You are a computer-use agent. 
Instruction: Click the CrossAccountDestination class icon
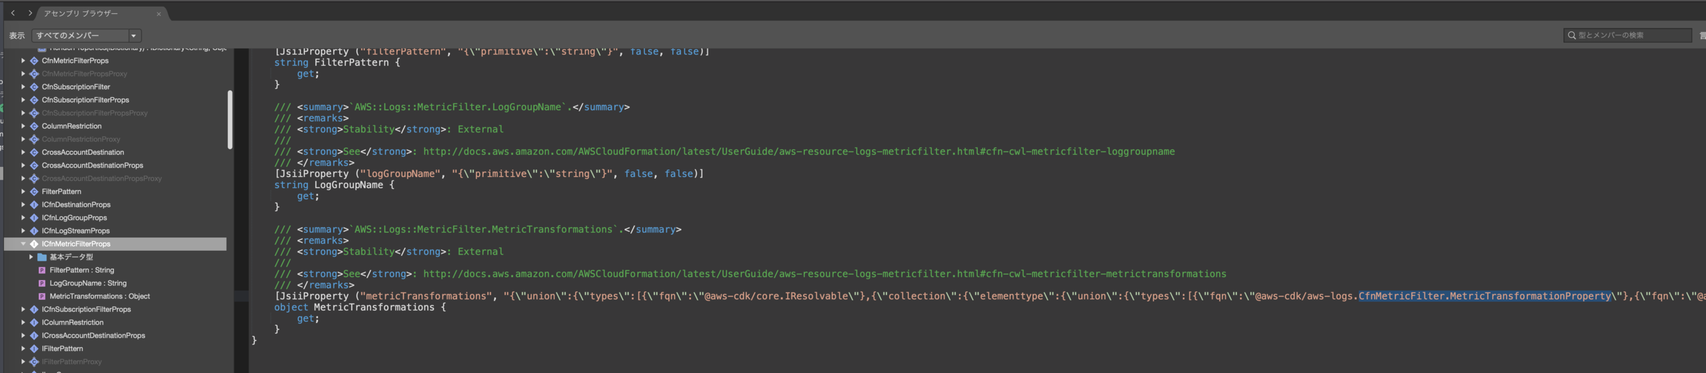pos(34,152)
